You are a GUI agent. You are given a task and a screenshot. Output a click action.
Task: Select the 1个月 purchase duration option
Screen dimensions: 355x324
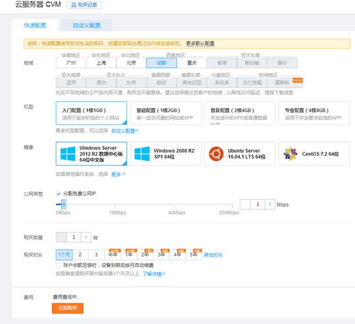click(x=64, y=255)
